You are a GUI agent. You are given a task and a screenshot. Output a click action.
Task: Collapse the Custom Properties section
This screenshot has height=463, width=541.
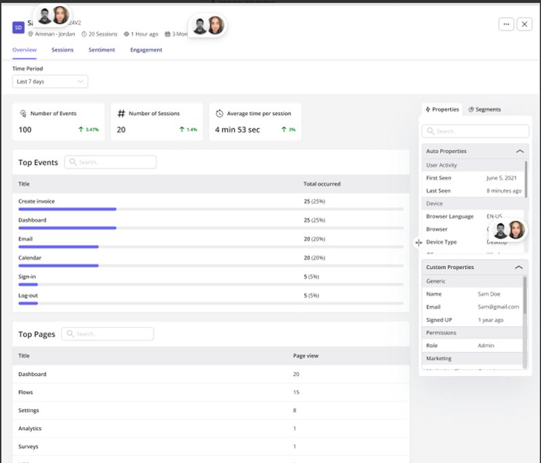click(519, 267)
